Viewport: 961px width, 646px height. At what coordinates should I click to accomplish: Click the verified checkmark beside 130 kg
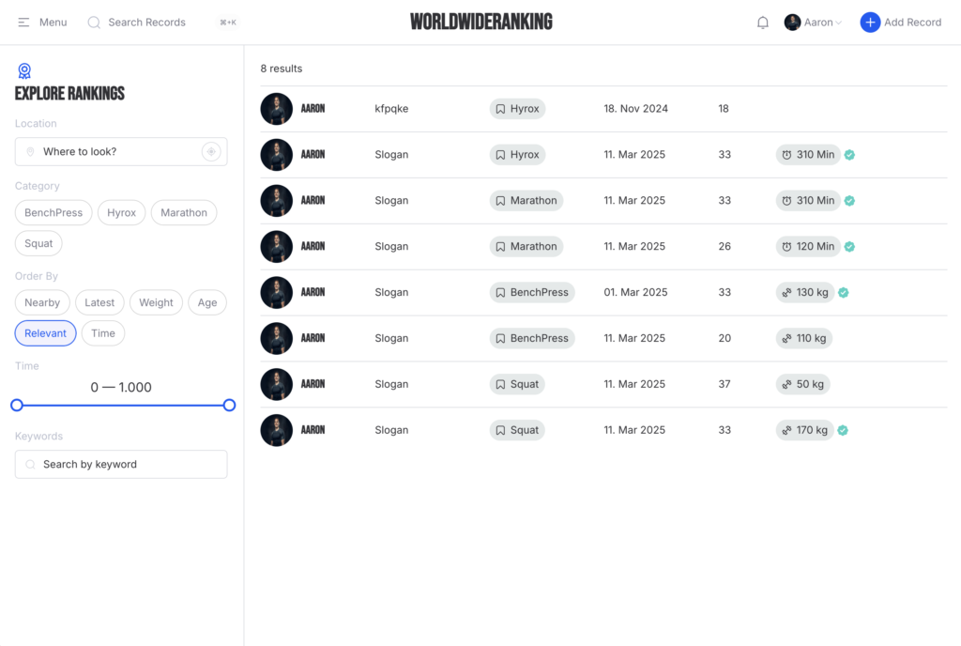843,293
